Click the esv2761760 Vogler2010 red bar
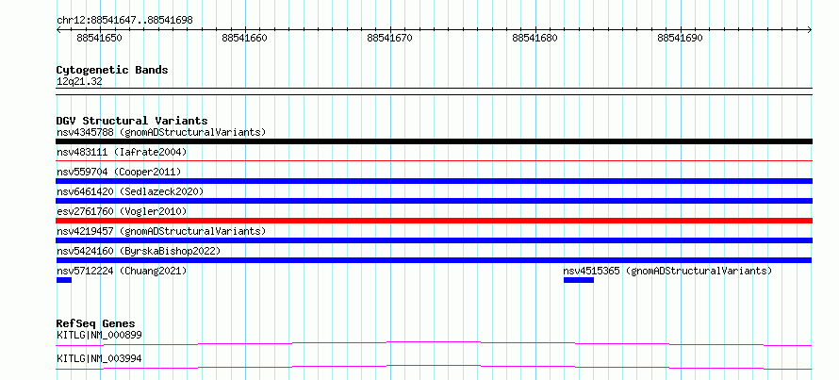 point(434,221)
